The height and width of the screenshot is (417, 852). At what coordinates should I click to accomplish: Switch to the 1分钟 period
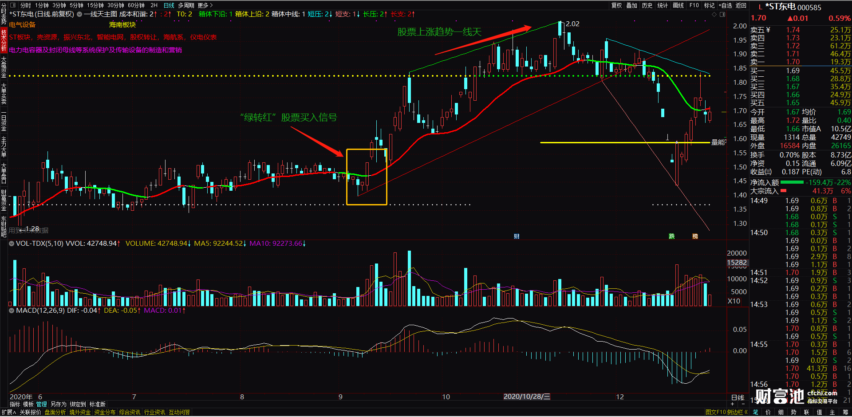[42, 5]
